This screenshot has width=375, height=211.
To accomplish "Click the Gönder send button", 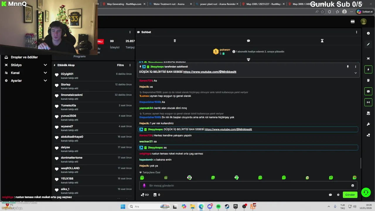I will 350,195.
